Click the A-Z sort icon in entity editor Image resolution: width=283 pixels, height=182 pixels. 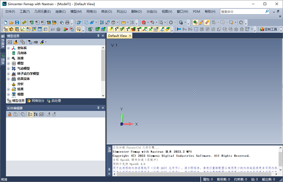coord(36,114)
